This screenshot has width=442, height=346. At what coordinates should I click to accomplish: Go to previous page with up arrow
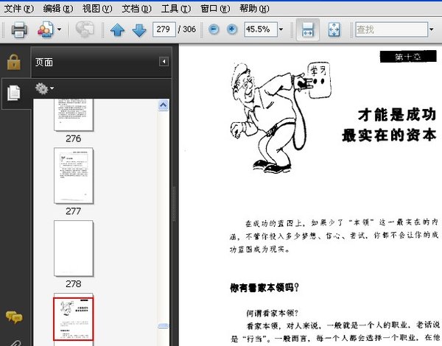[118, 29]
